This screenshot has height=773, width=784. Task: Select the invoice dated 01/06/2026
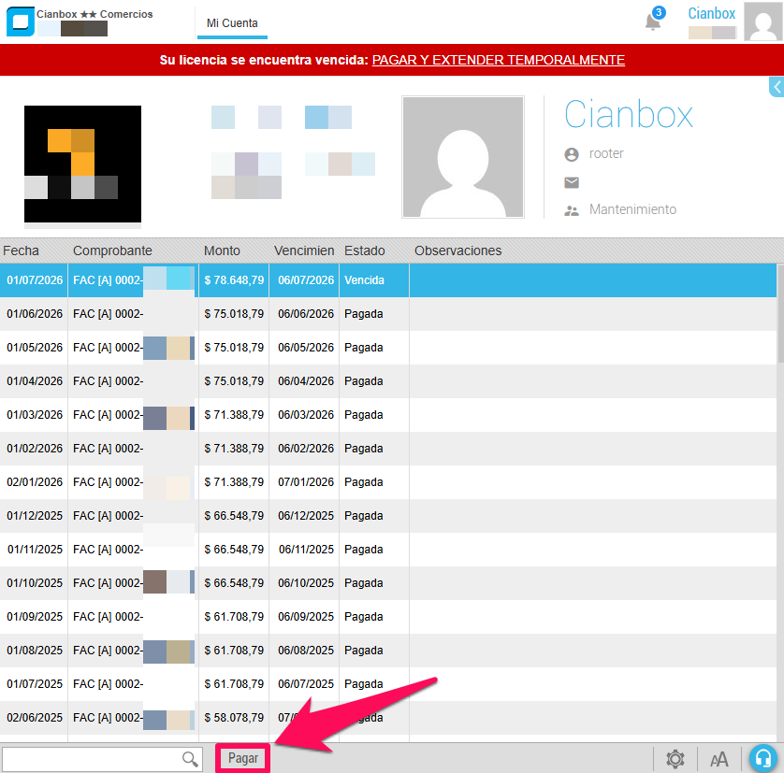pos(388,314)
